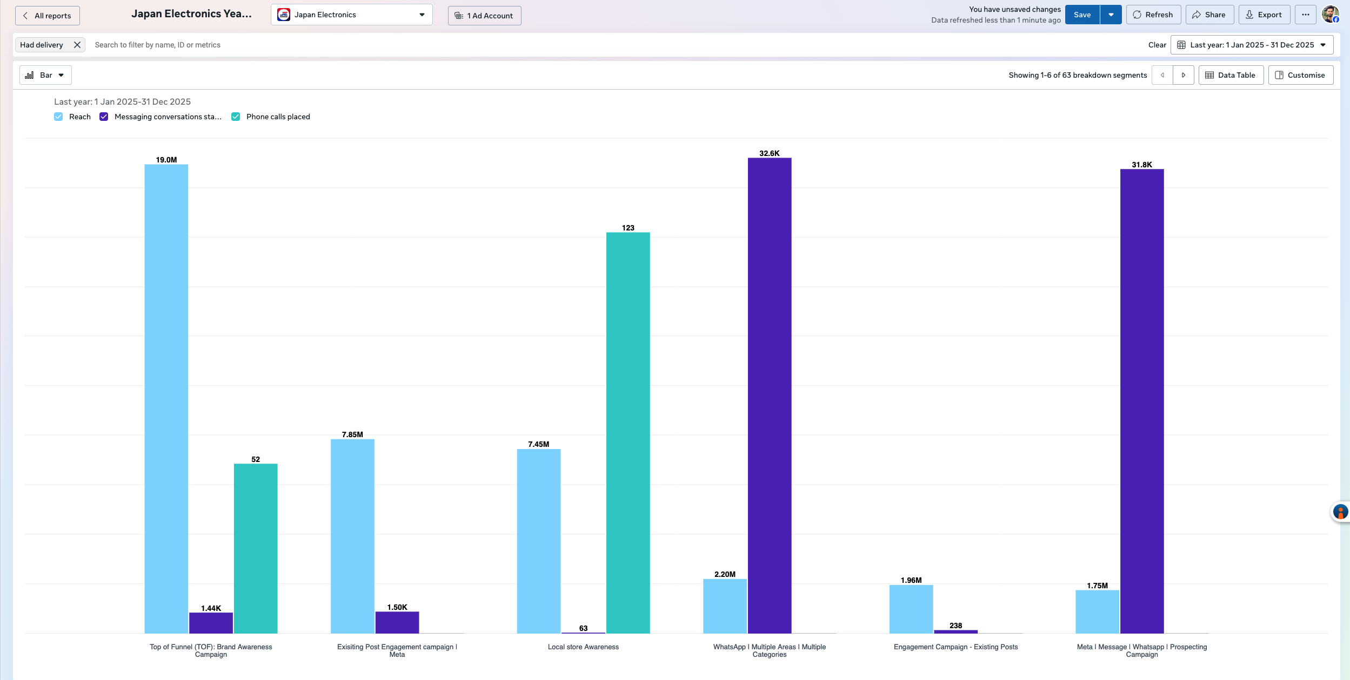Viewport: 1350px width, 680px height.
Task: Remove the Had delivery filter chip
Action: tap(77, 45)
